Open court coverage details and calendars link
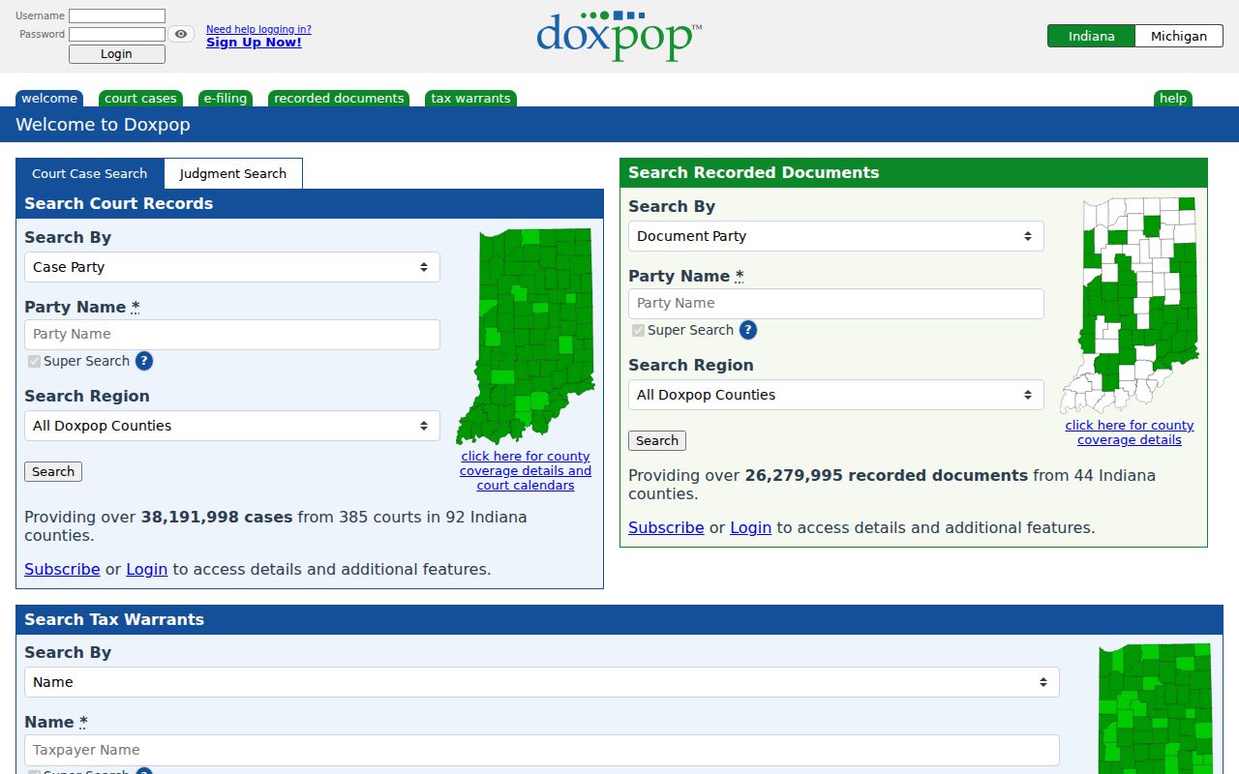 [x=526, y=471]
